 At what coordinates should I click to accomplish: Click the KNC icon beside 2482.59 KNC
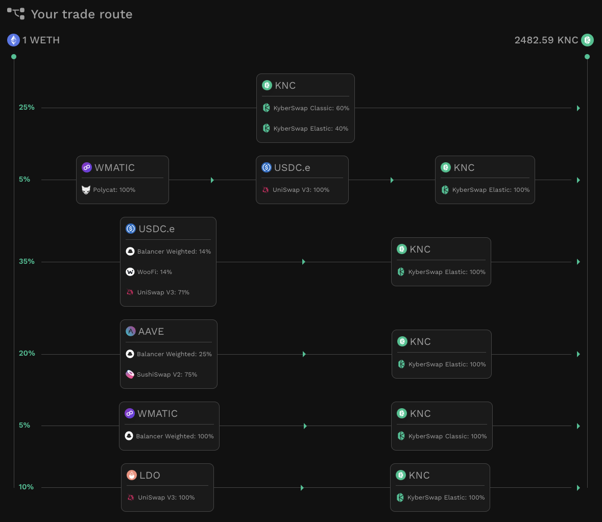(587, 40)
